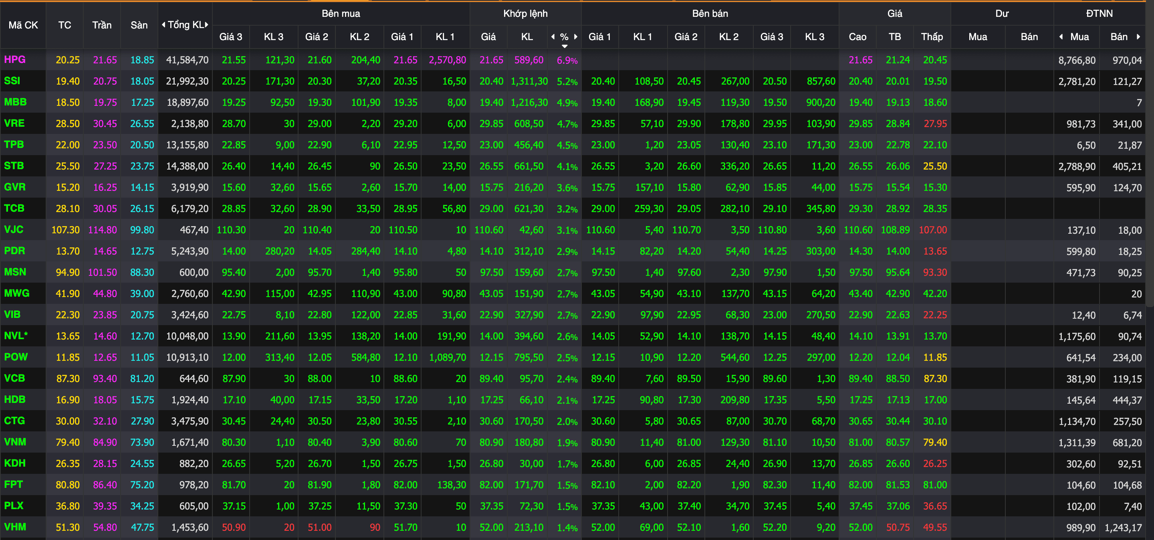Sort by the Trần column header
This screenshot has height=540, width=1154.
click(102, 25)
